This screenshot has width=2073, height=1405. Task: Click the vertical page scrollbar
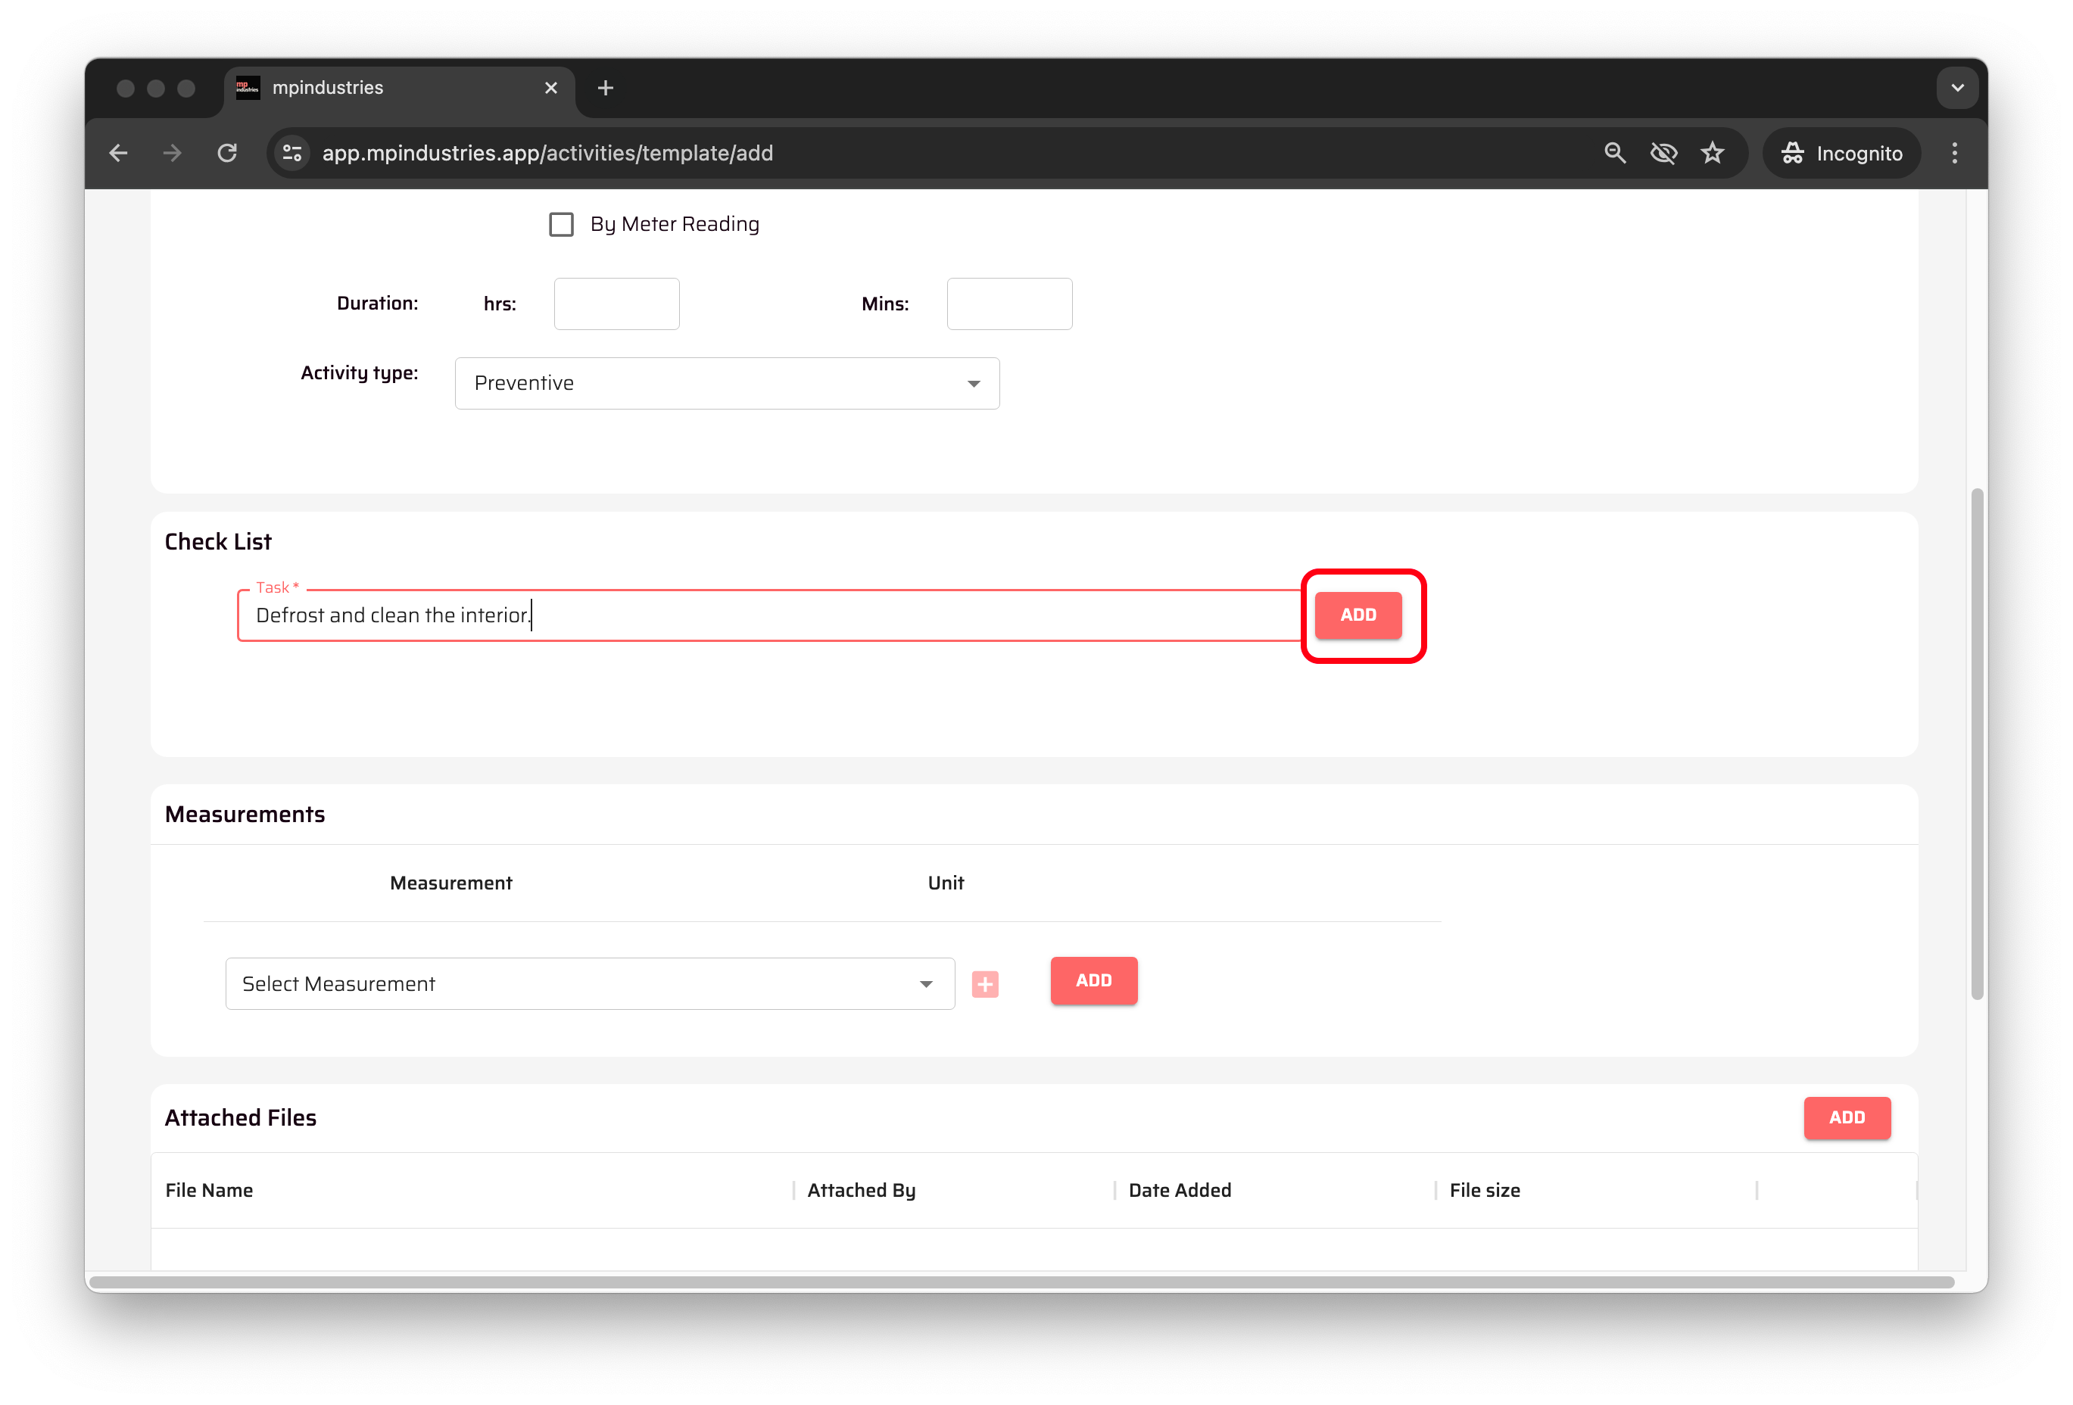pos(1977,742)
